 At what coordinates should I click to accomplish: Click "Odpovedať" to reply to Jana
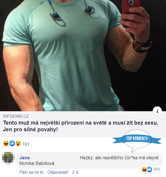coord(58,172)
